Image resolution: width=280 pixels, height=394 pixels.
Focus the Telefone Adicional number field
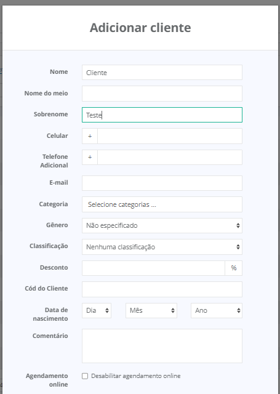click(170, 158)
